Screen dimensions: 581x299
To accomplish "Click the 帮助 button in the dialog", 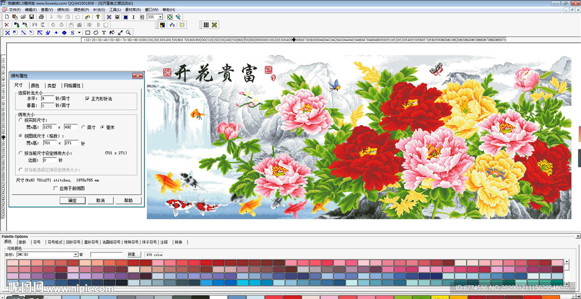I will (128, 200).
